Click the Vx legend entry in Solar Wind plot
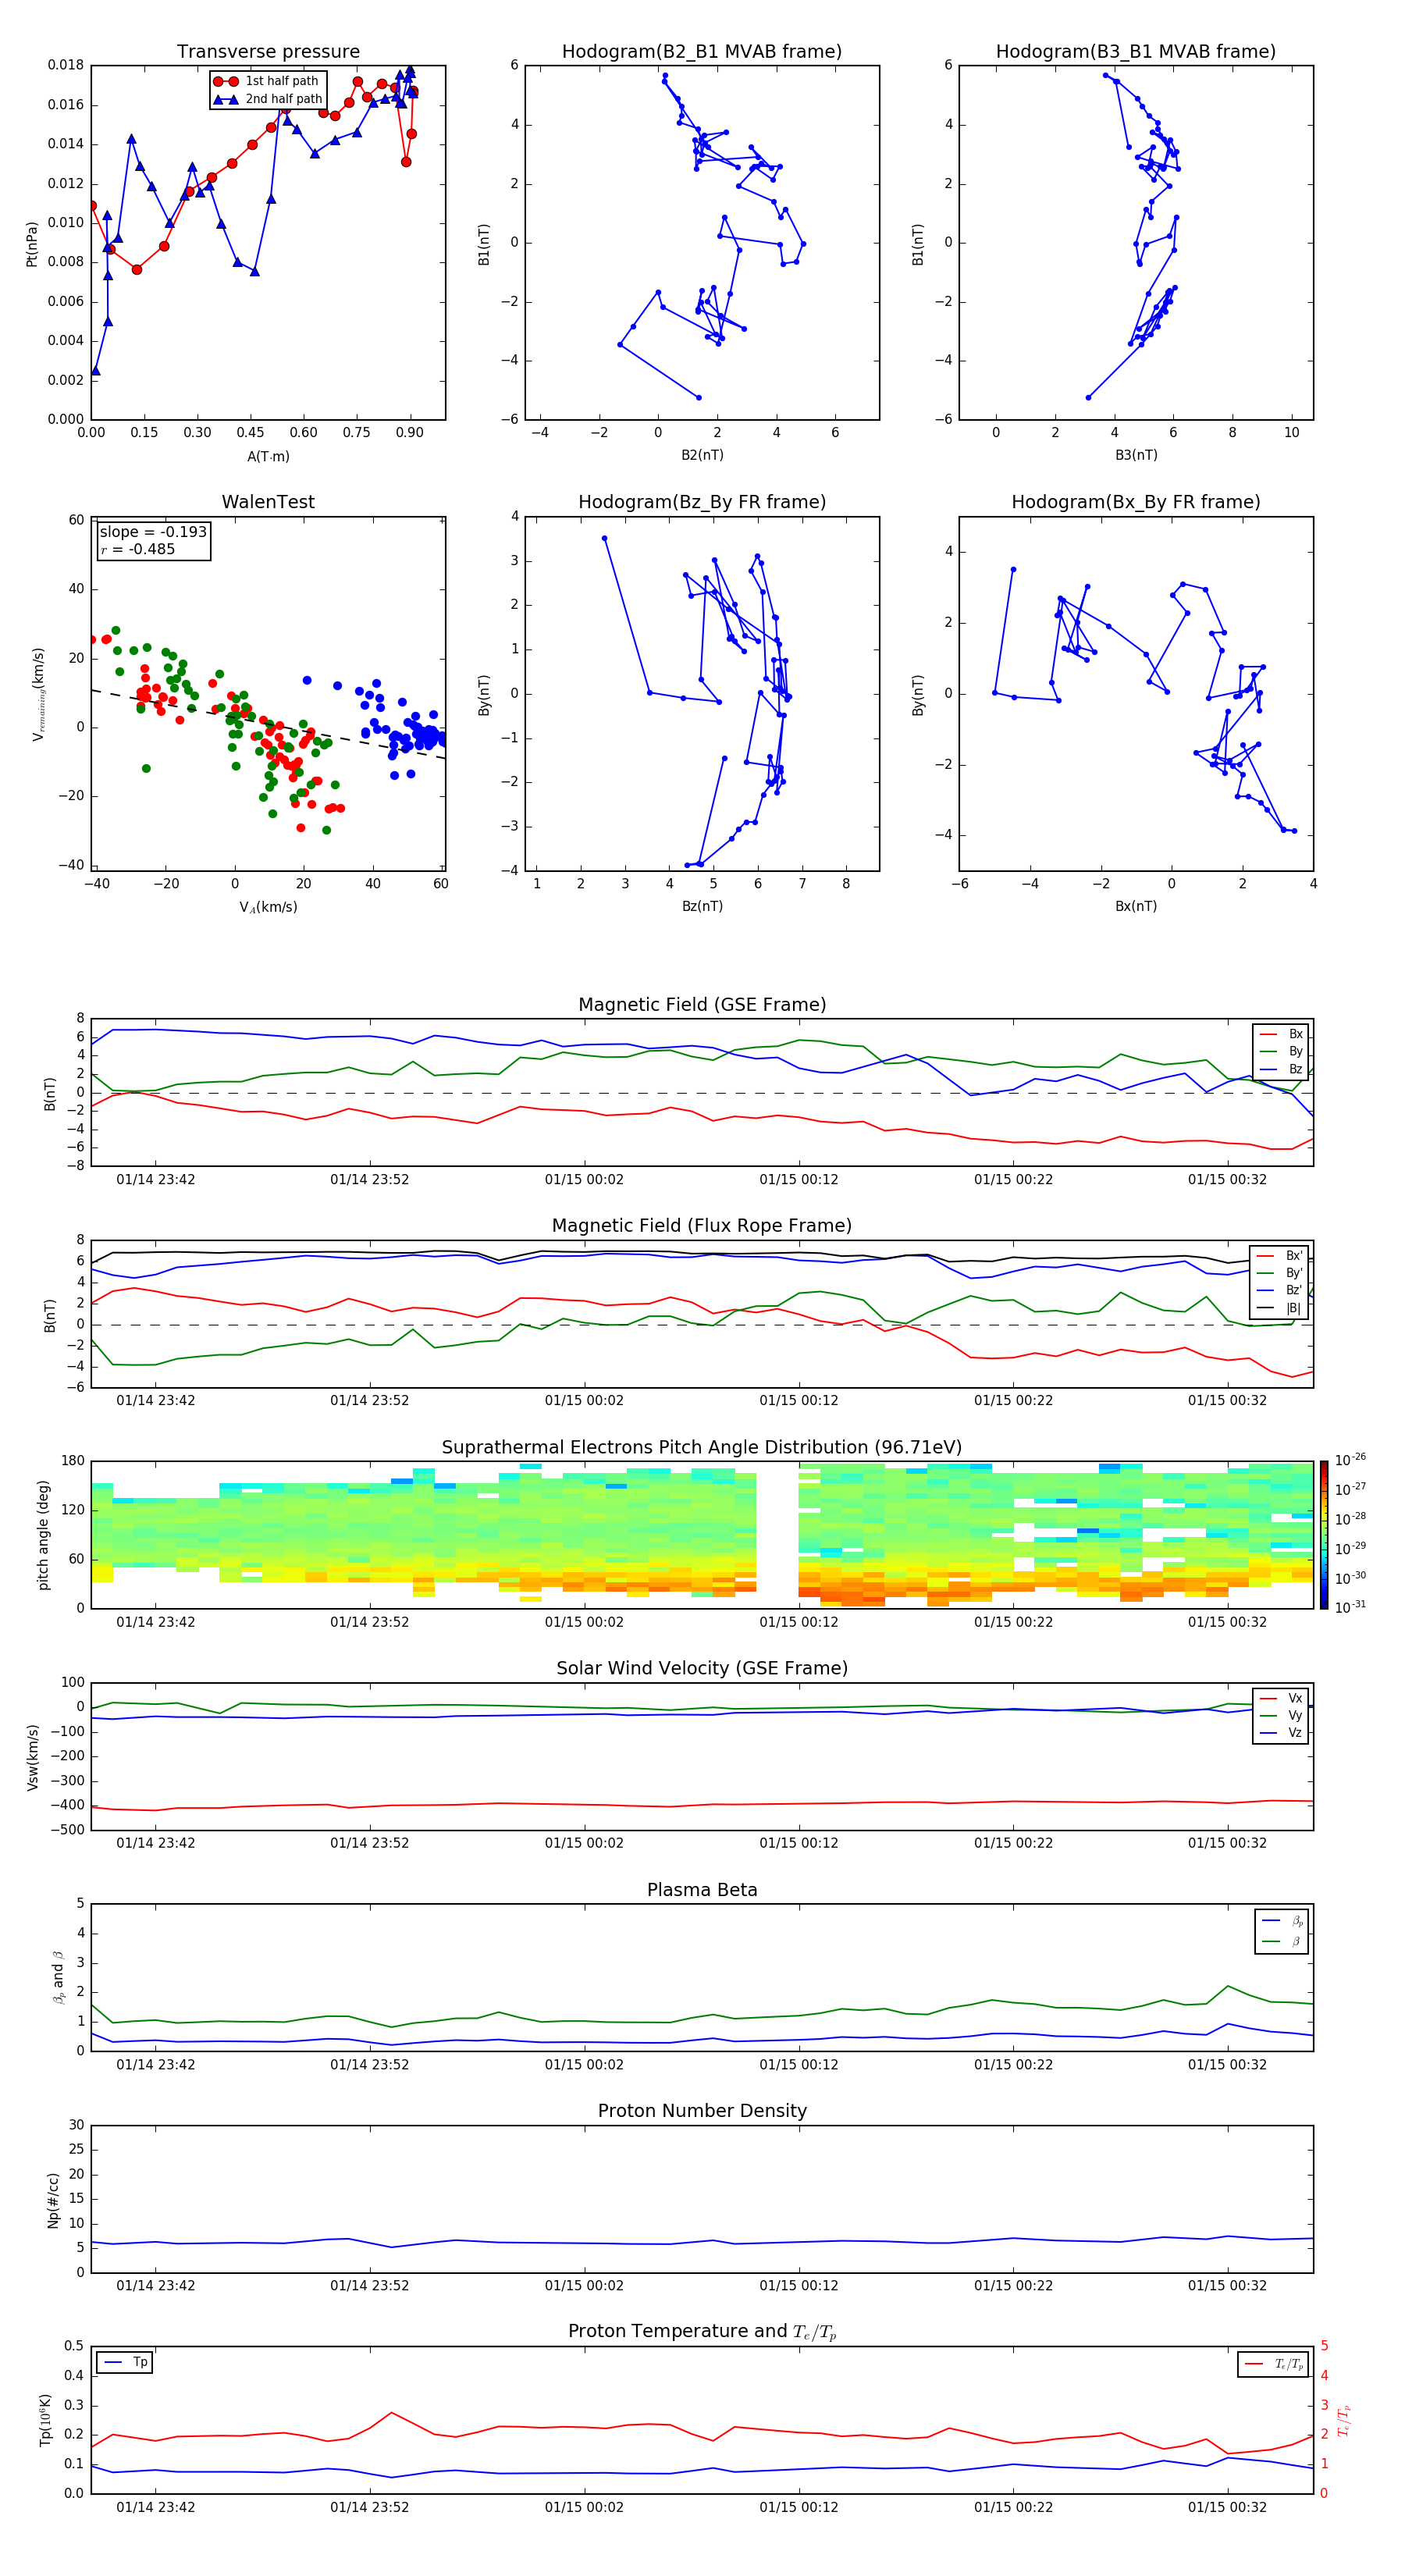 (1281, 1698)
